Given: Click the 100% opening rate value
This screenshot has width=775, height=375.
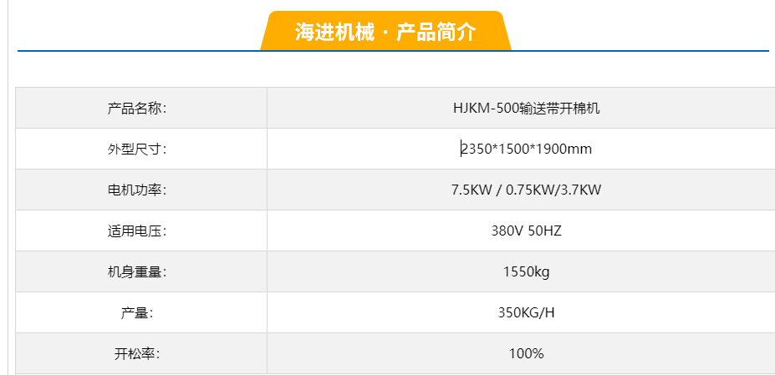Looking at the screenshot, I should click(527, 353).
